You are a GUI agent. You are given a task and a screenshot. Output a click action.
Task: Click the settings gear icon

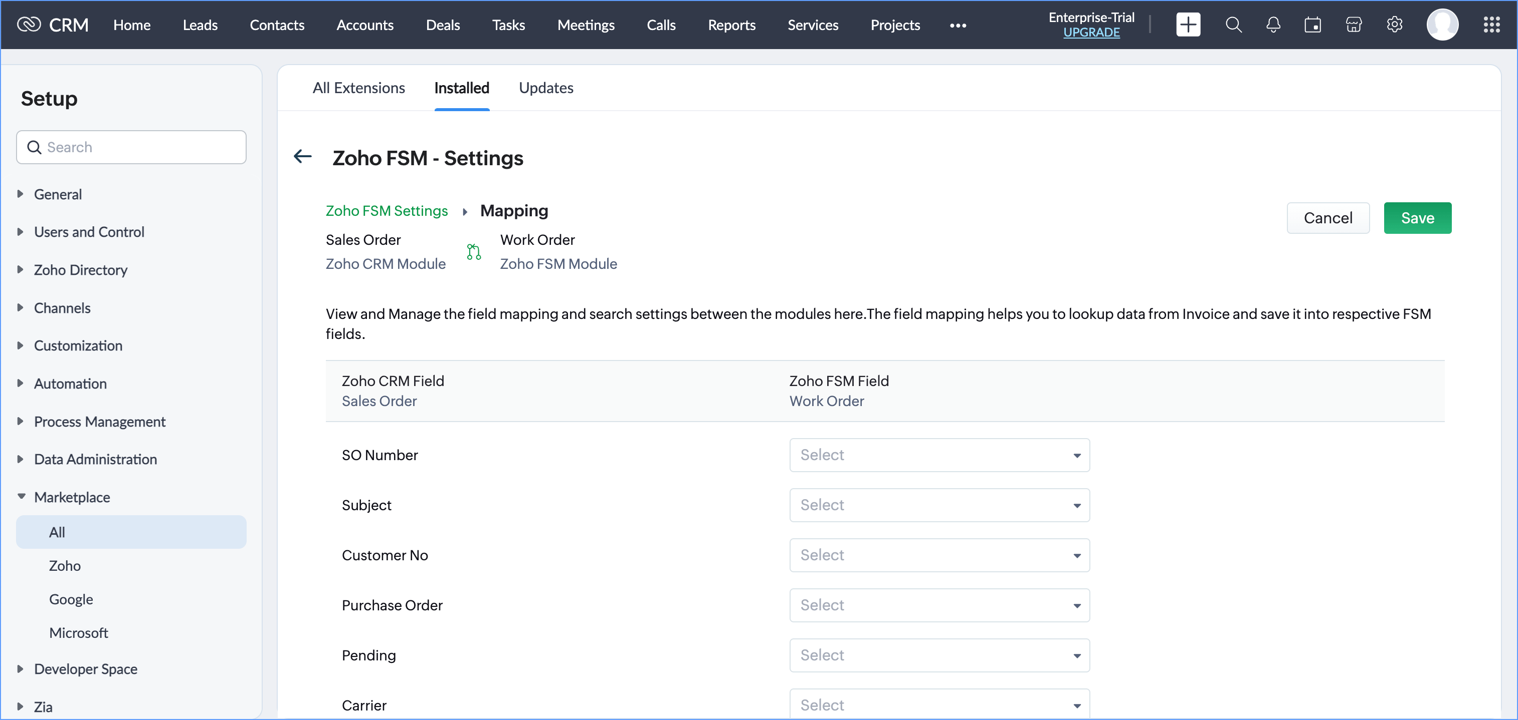(x=1394, y=25)
